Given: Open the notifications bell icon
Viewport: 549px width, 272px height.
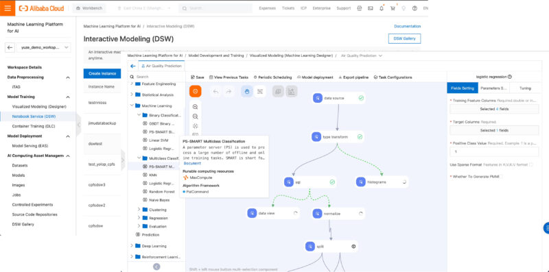Looking at the screenshot, I should [382, 8].
